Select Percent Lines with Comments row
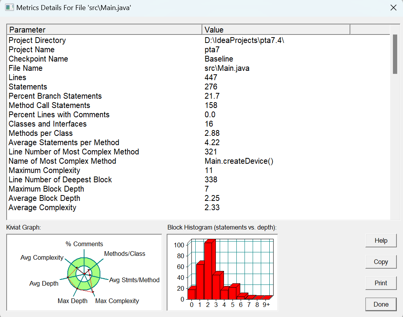Viewport: 403px width, 317px height. tap(198, 115)
